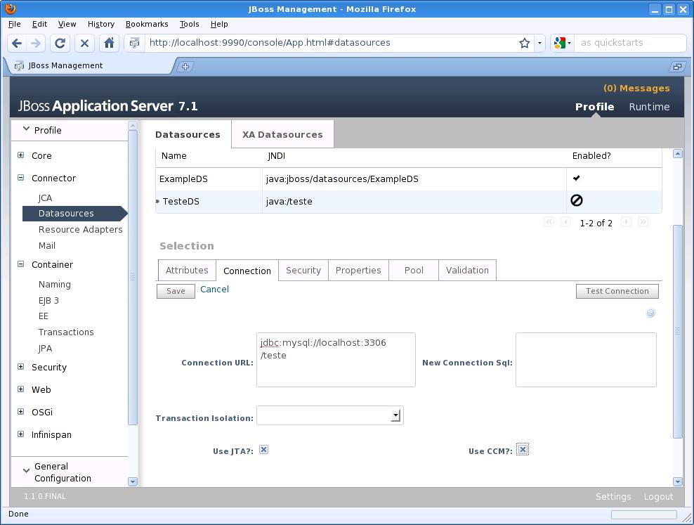Click the list all tabs button

pyautogui.click(x=677, y=67)
